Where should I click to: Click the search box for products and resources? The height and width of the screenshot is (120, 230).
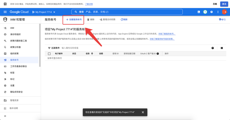tap(127, 12)
